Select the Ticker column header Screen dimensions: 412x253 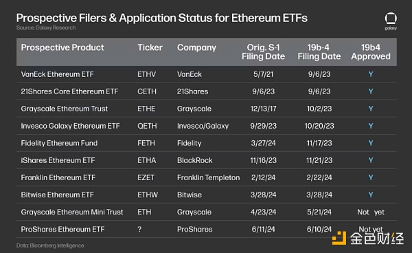(150, 47)
